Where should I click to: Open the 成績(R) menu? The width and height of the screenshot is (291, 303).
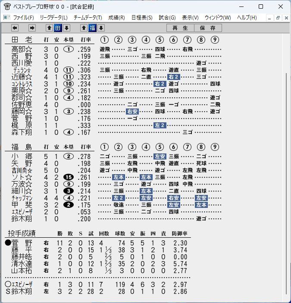pos(116,18)
